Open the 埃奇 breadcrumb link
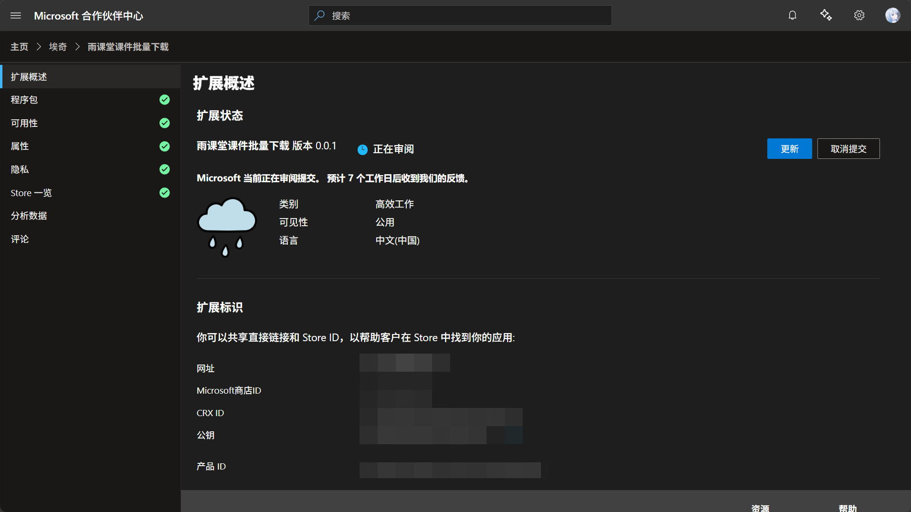 pyautogui.click(x=58, y=47)
